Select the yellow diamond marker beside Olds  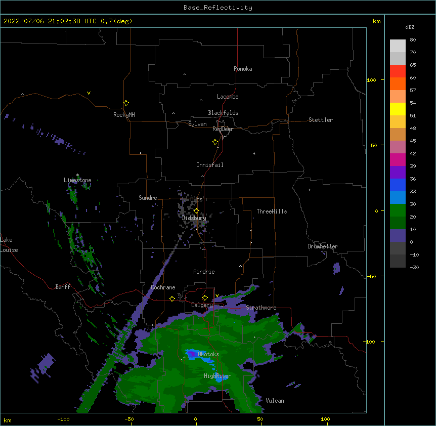coord(196,211)
